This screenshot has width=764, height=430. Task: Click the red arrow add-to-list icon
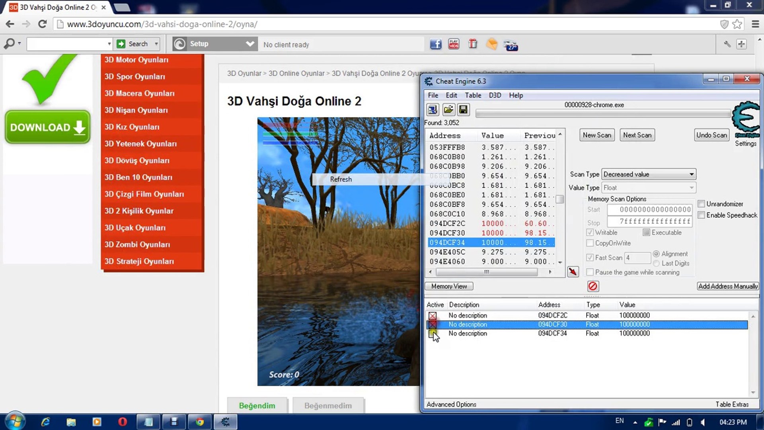[x=573, y=272]
